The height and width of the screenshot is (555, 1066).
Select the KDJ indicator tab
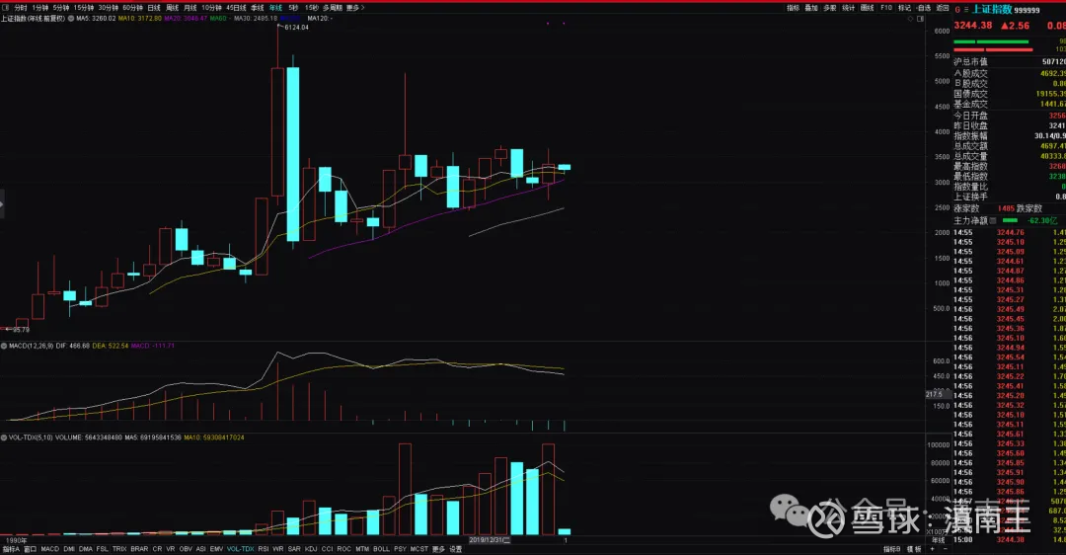pos(311,549)
